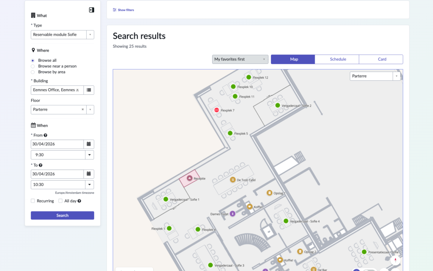This screenshot has height=271, width=433.
Task: Select the Flexplek 10 map marker
Action: tap(233, 87)
